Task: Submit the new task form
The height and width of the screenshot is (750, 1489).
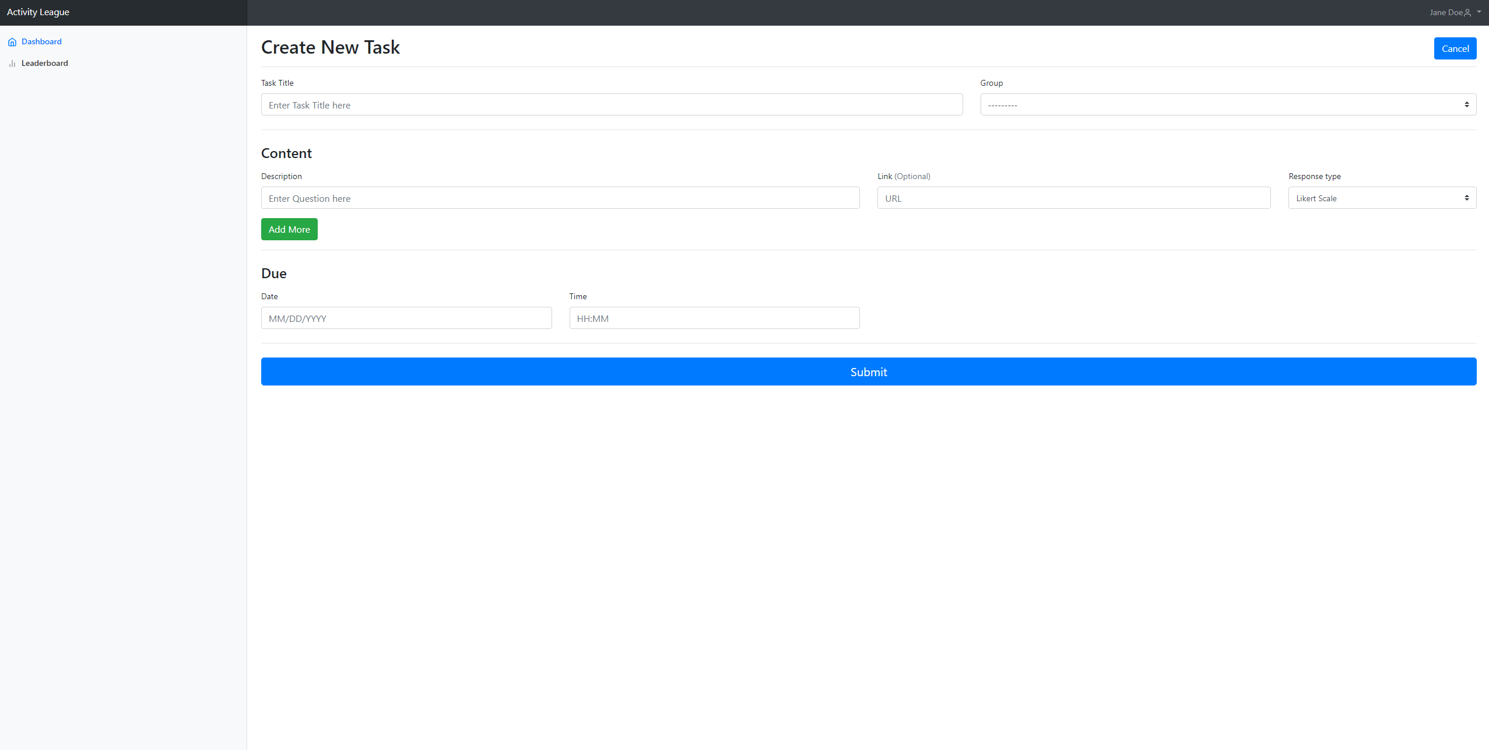Action: coord(868,372)
